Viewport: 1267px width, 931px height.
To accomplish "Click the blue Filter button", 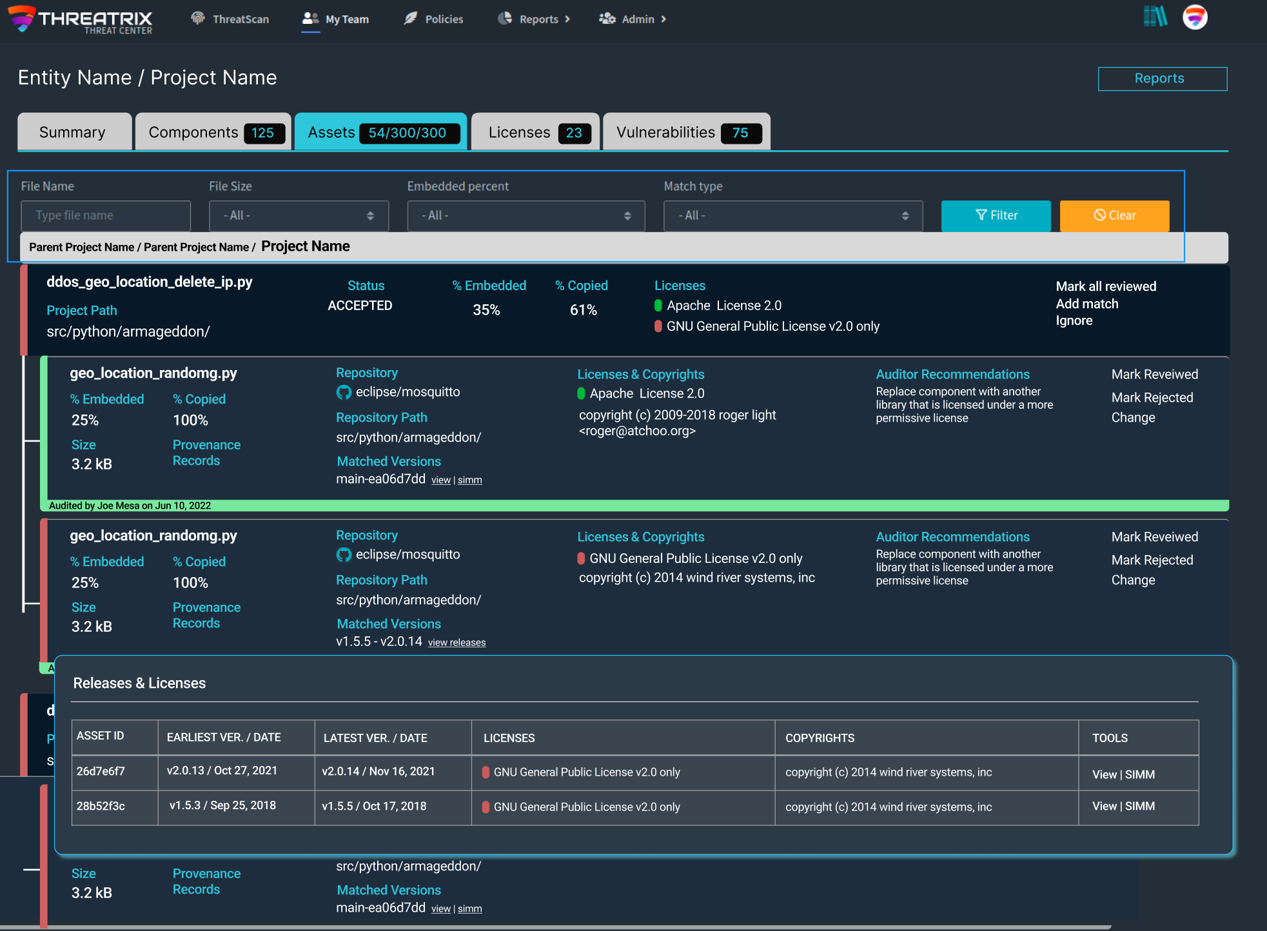I will (996, 215).
